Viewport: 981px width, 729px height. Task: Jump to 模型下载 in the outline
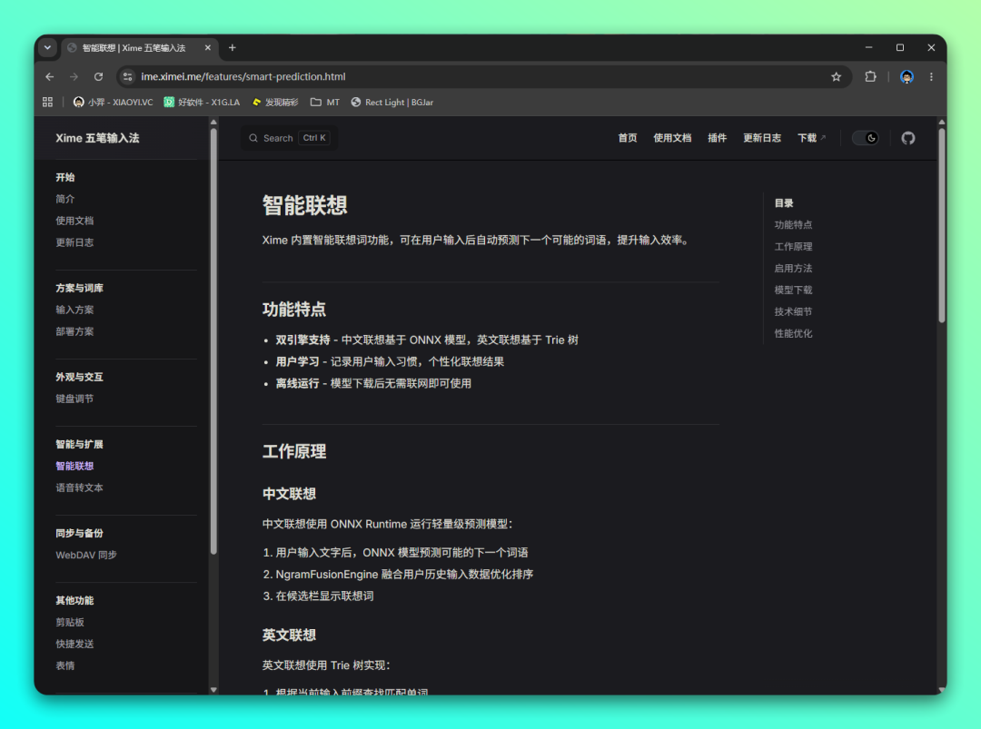pyautogui.click(x=793, y=291)
